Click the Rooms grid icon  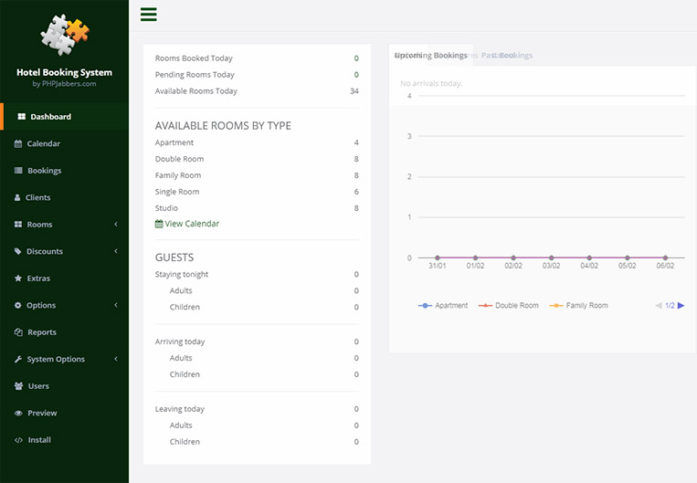18,225
